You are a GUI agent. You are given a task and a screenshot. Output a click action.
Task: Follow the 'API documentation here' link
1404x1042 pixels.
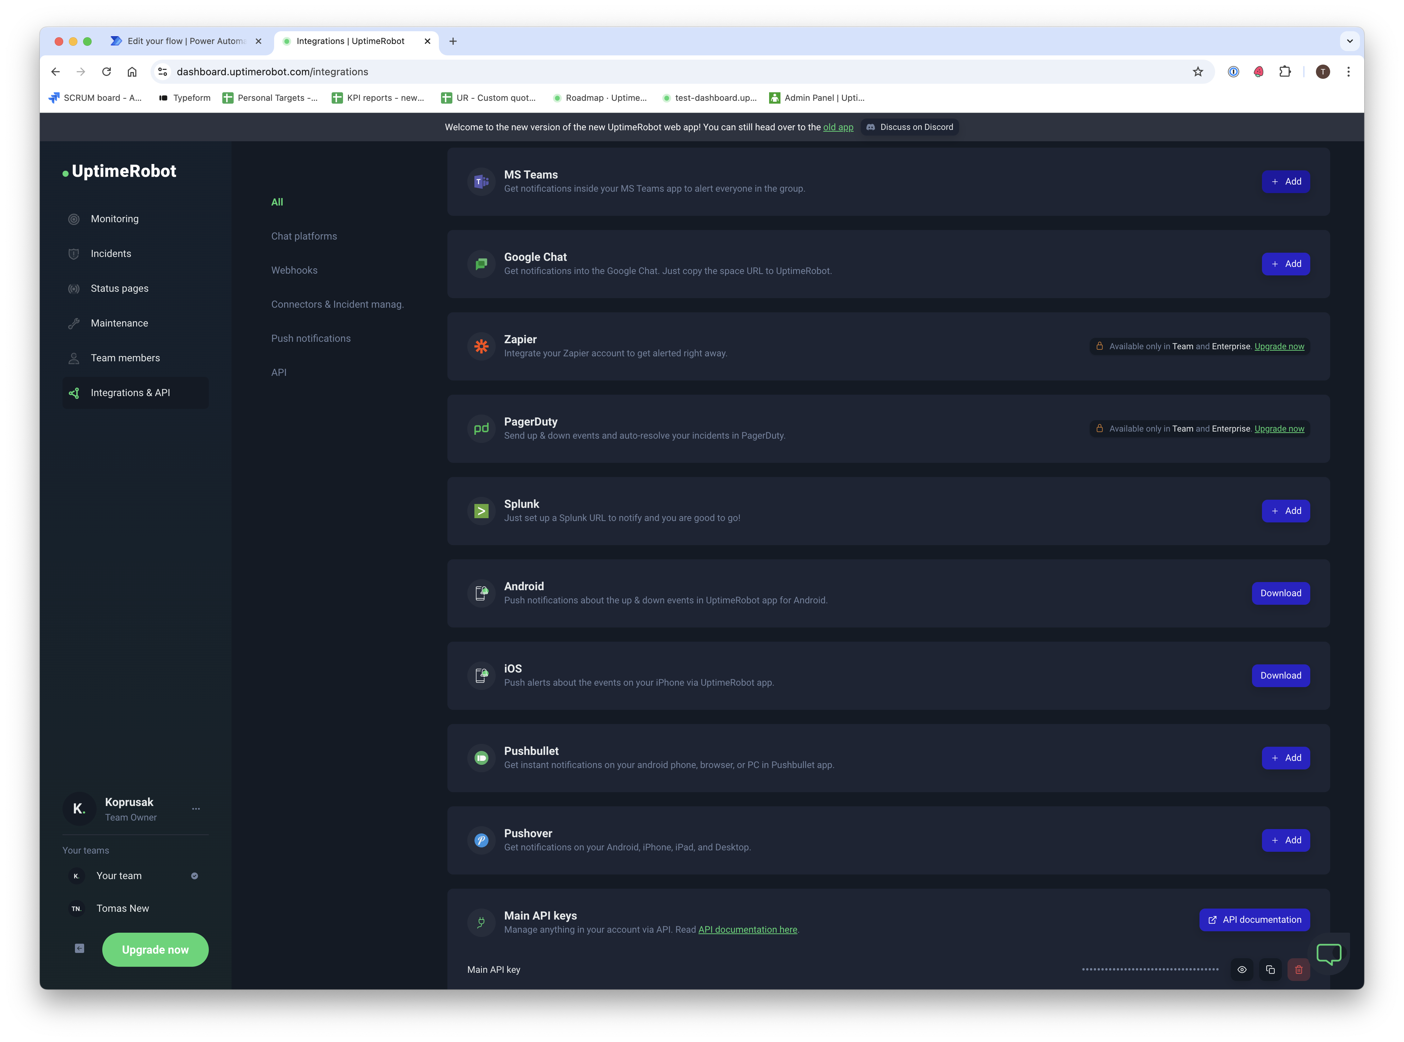(747, 929)
